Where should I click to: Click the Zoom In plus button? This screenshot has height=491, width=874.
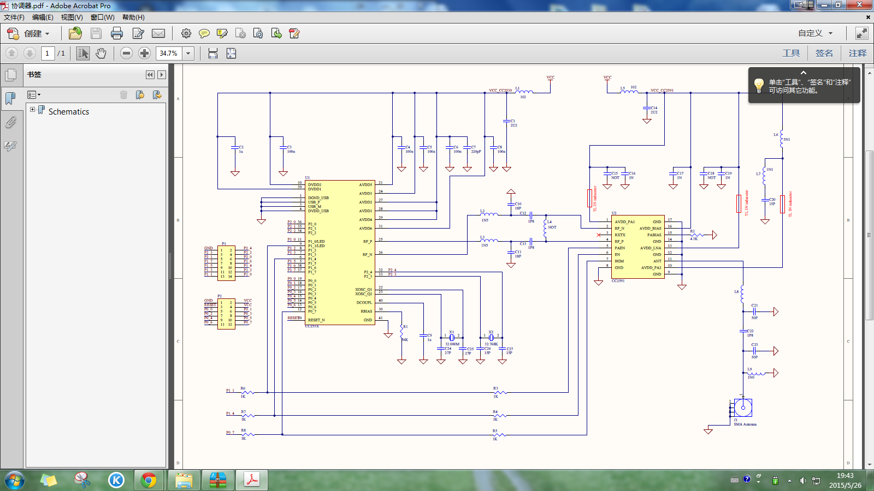[x=144, y=53]
